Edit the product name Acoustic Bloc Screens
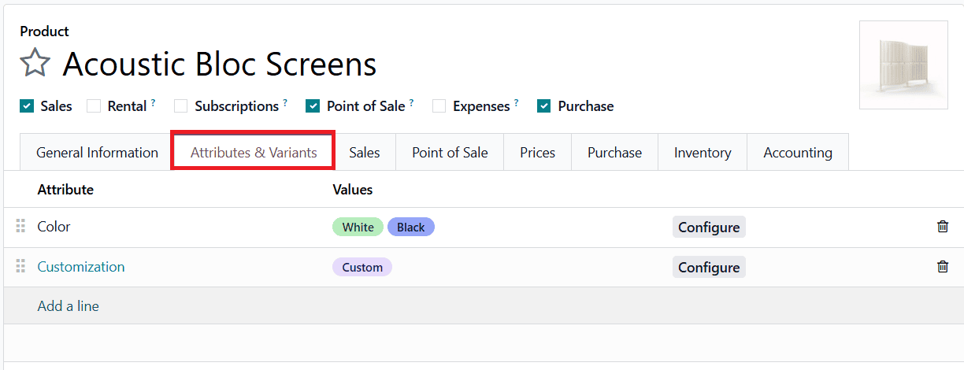Image resolution: width=964 pixels, height=370 pixels. (220, 64)
